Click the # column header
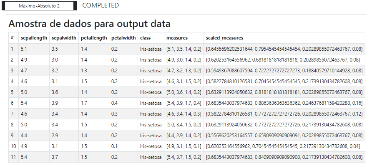 14,38
